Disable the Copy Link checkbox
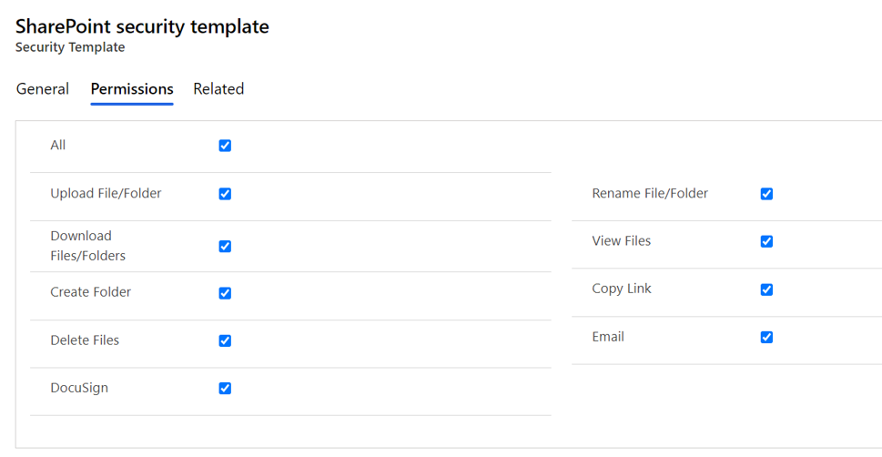Screen dimensions: 882x457 coord(766,289)
